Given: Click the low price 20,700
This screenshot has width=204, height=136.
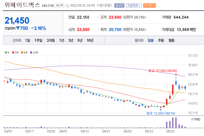Looking at the screenshot, I should pos(115,30).
